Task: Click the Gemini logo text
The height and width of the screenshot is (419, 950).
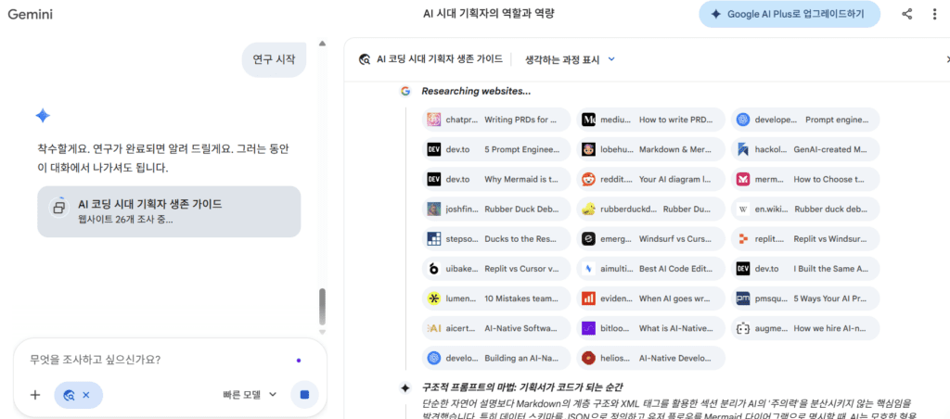Action: [x=31, y=15]
